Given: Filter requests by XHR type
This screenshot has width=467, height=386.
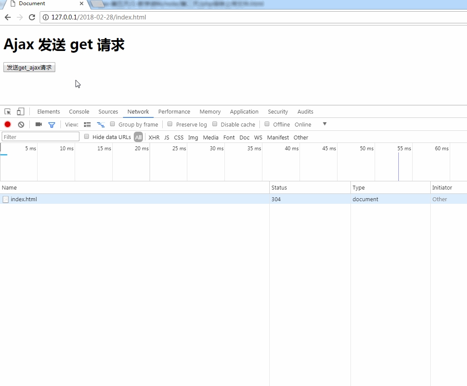Looking at the screenshot, I should [154, 137].
